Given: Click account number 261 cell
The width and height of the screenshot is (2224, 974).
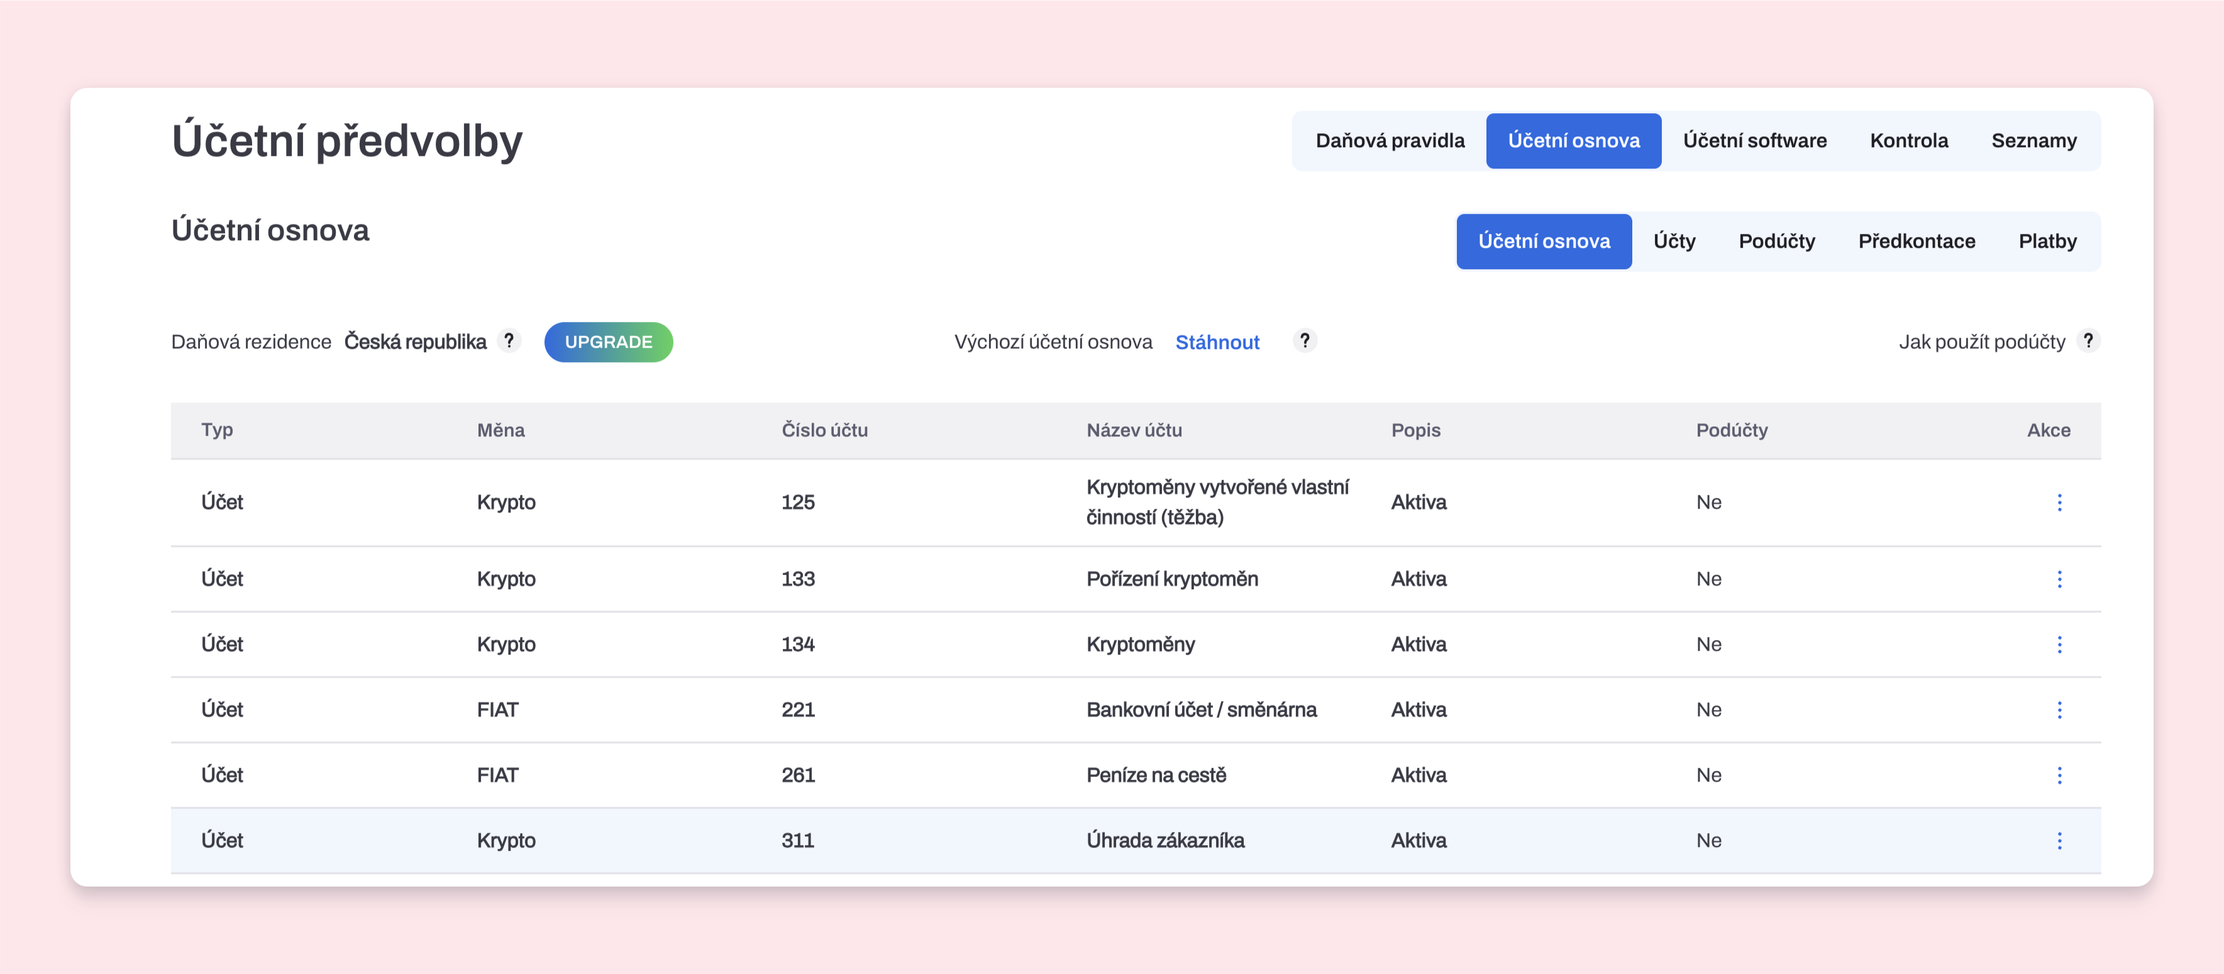Looking at the screenshot, I should pyautogui.click(x=798, y=775).
